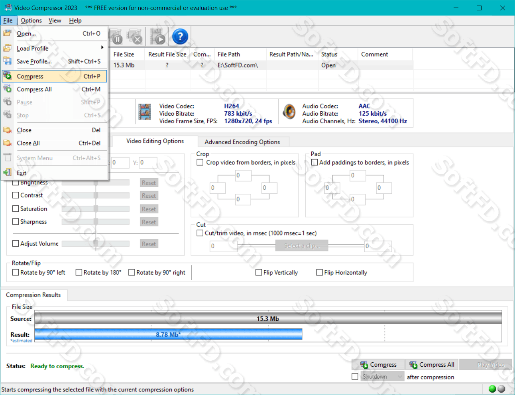
Task: Click the green status light indicator
Action: pyautogui.click(x=492, y=389)
